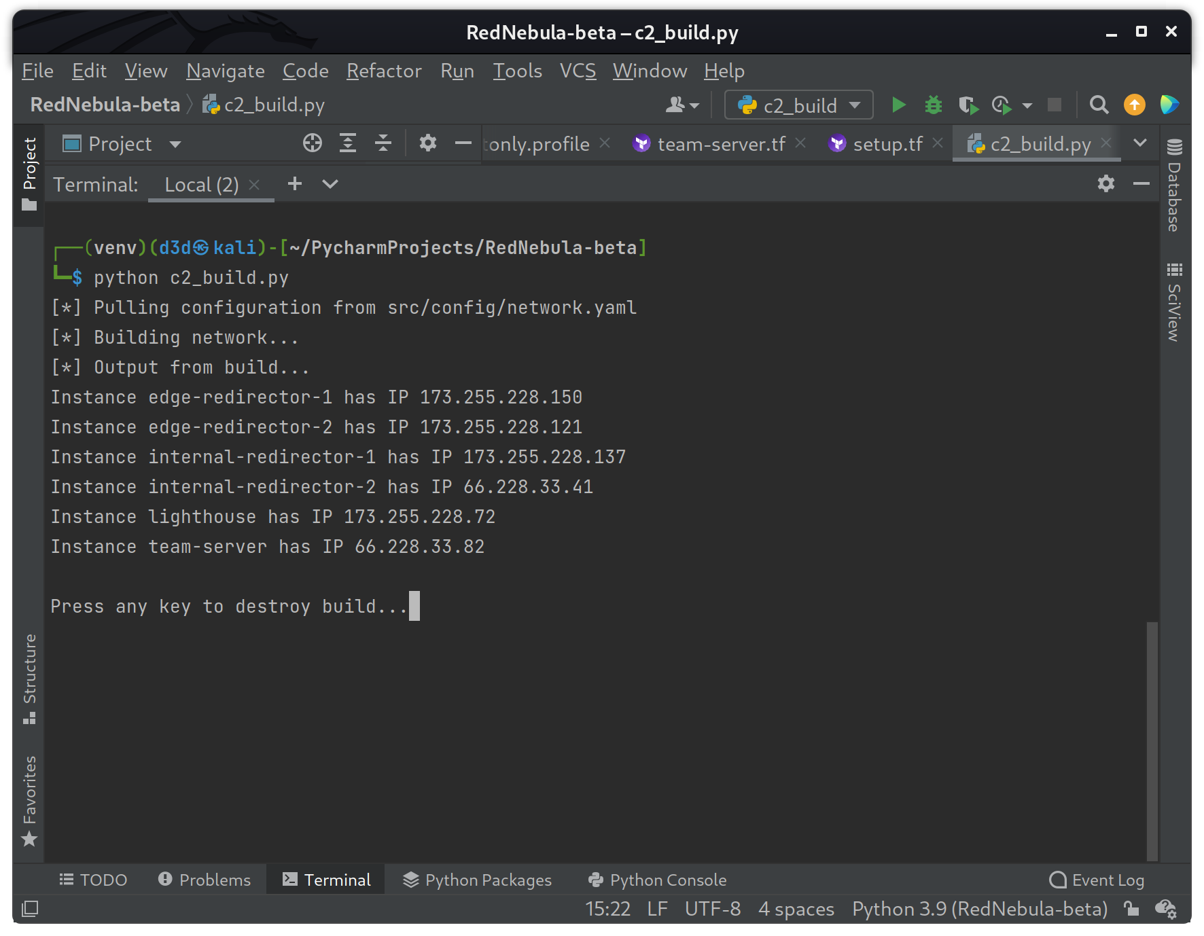
Task: Run c2_build with coverage
Action: point(968,105)
